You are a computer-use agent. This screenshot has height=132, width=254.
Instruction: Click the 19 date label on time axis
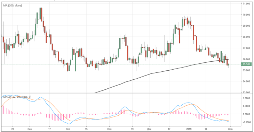[132, 129]
